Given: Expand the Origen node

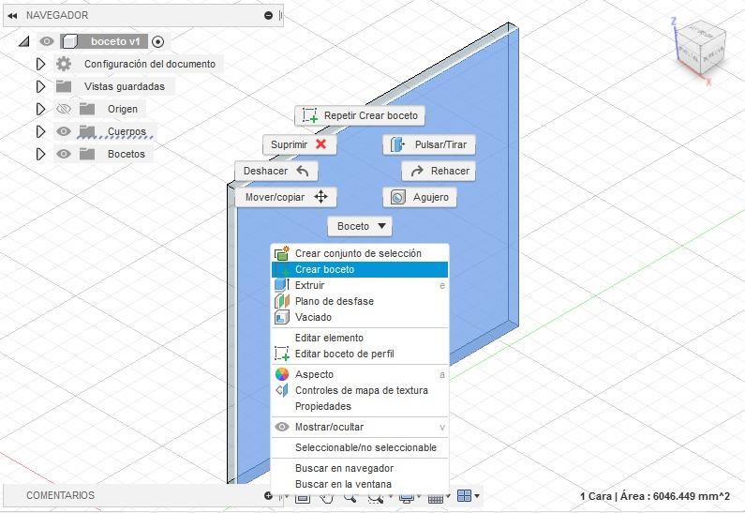Looking at the screenshot, I should [x=41, y=109].
